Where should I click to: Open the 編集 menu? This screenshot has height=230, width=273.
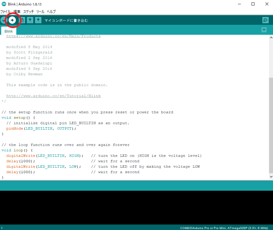17,12
